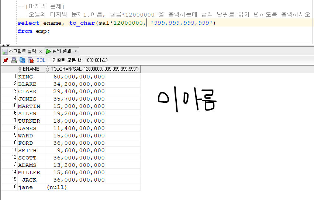Click the refresh query results icon
This screenshot has width=314, height=200.
pos(22,60)
